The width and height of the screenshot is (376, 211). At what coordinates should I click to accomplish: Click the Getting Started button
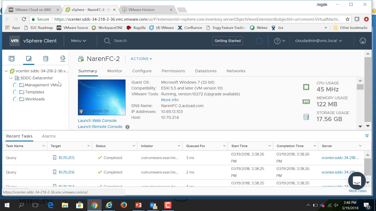[227, 41]
